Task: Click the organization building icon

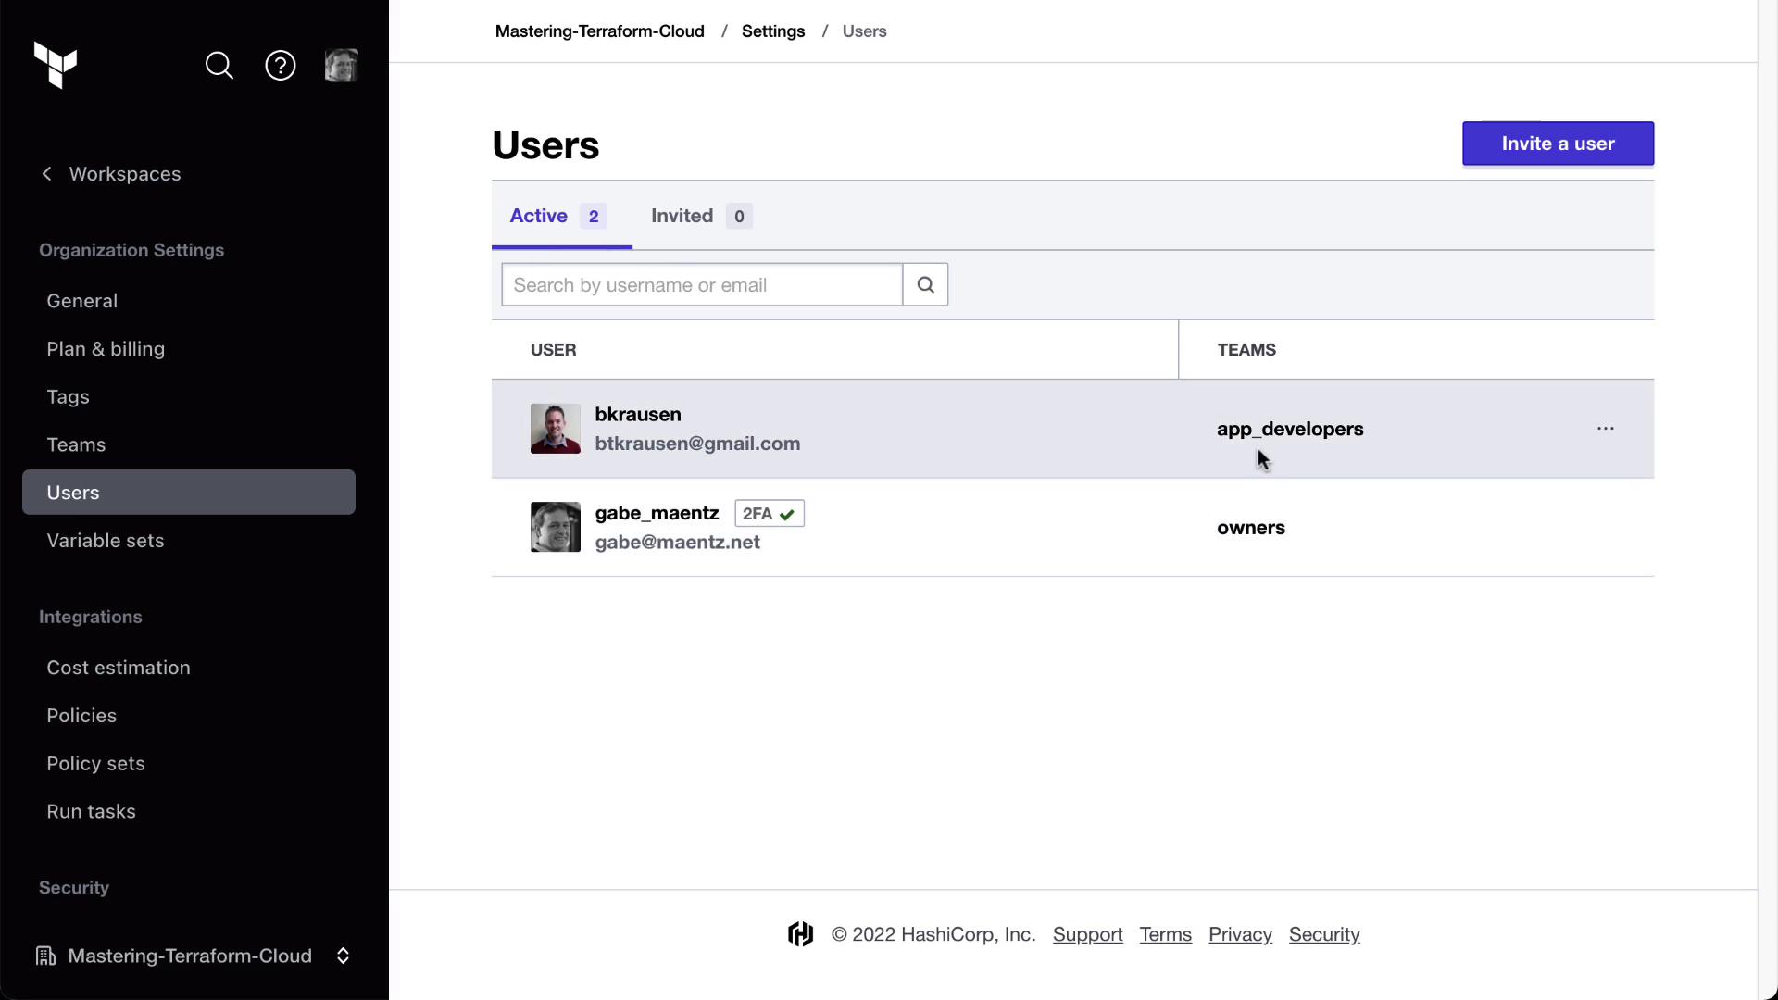Action: click(45, 956)
